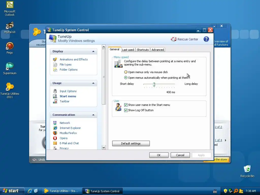The image size is (260, 195).
Task: Click Undo in the TuneUp Utilities window
Action: (42, 159)
